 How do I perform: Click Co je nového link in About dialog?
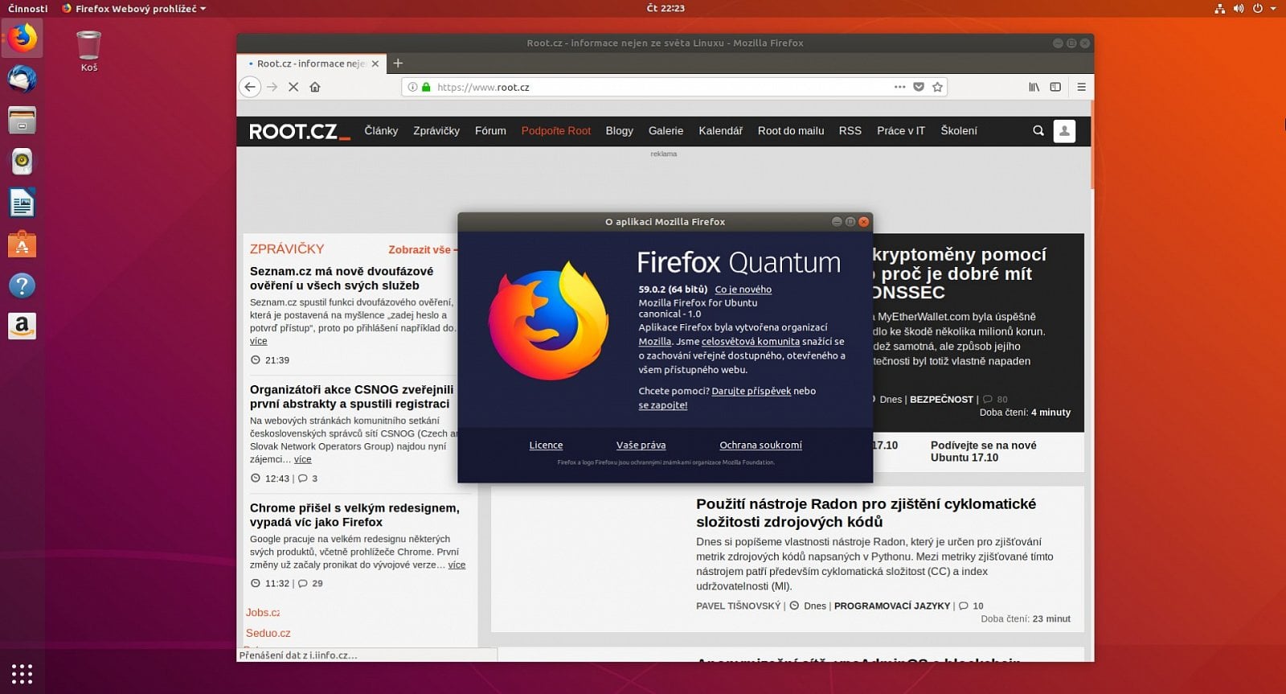(x=743, y=290)
